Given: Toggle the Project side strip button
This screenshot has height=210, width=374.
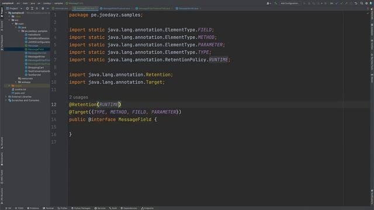Looking at the screenshot, I should coord(2,12).
